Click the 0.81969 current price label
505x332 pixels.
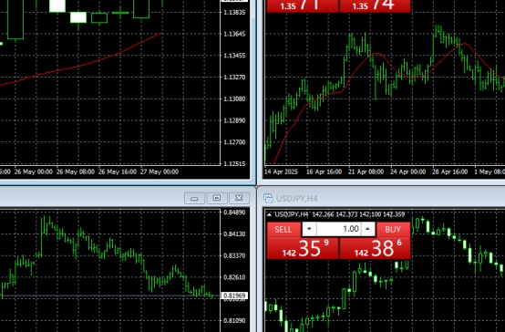[x=235, y=296]
